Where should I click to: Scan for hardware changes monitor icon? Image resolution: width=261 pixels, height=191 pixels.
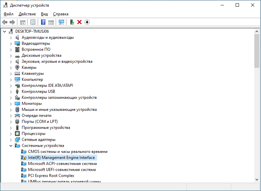61,22
